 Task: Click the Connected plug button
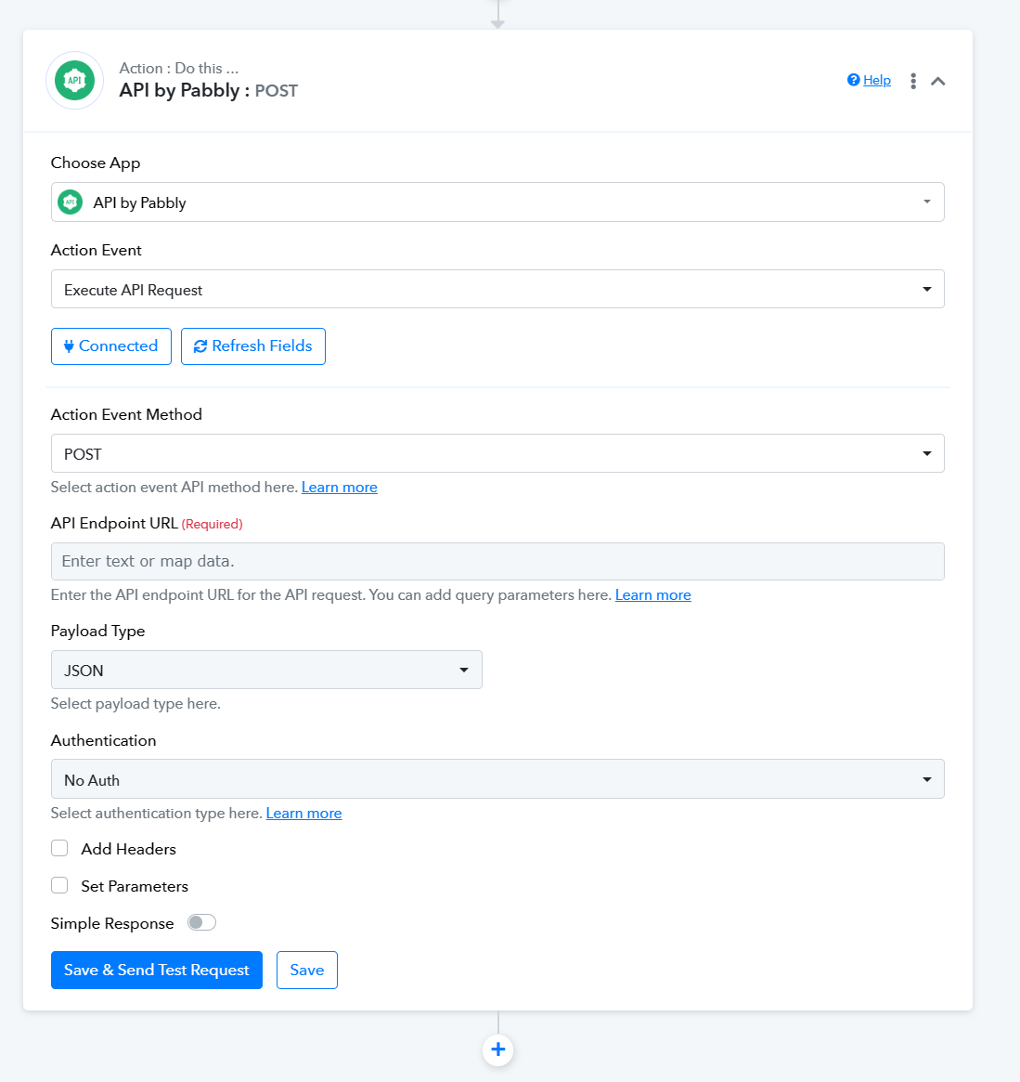111,346
